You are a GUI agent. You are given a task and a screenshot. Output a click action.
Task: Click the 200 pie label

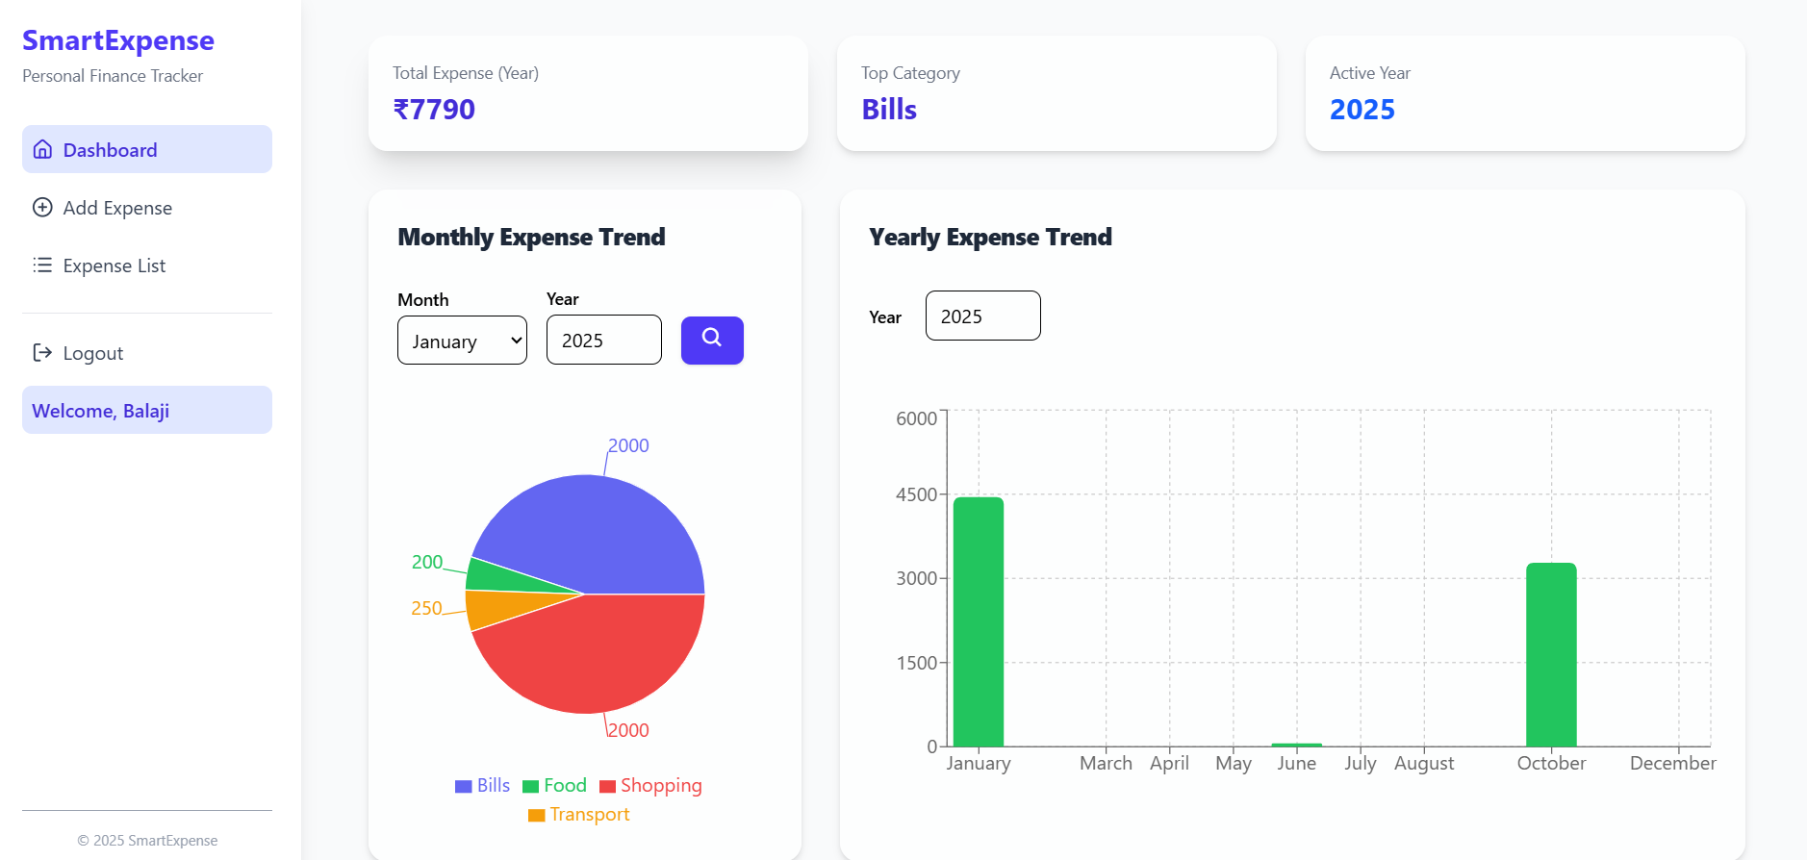click(427, 562)
